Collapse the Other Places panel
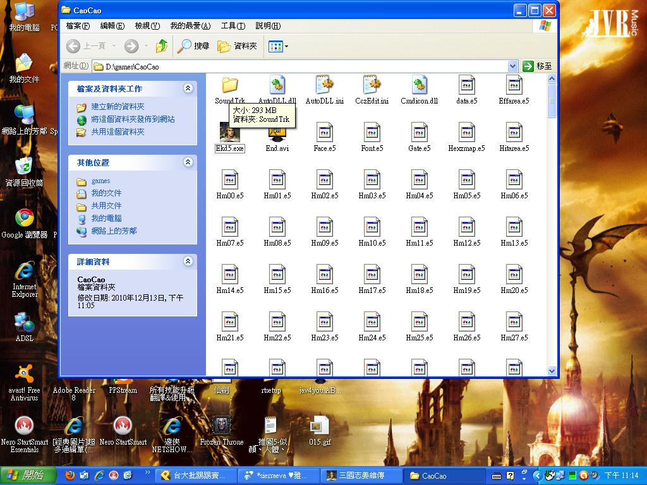This screenshot has width=647, height=485. [x=188, y=162]
